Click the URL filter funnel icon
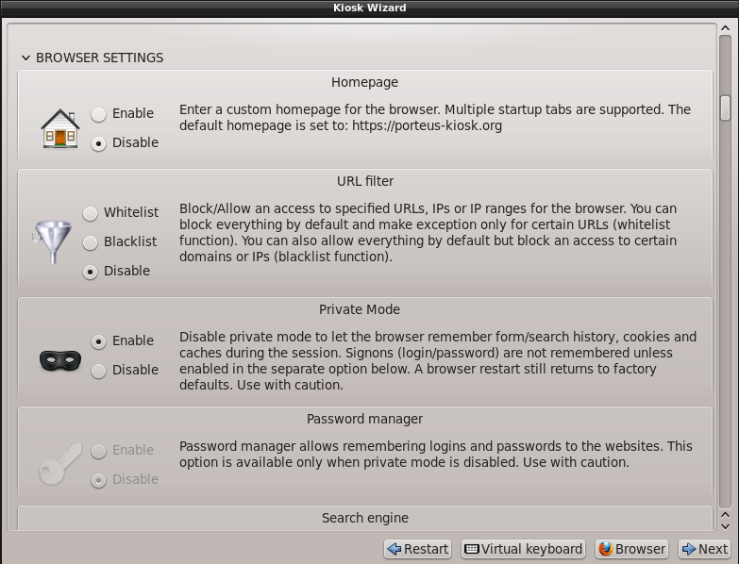Viewport: 739px width, 564px height. pos(52,241)
